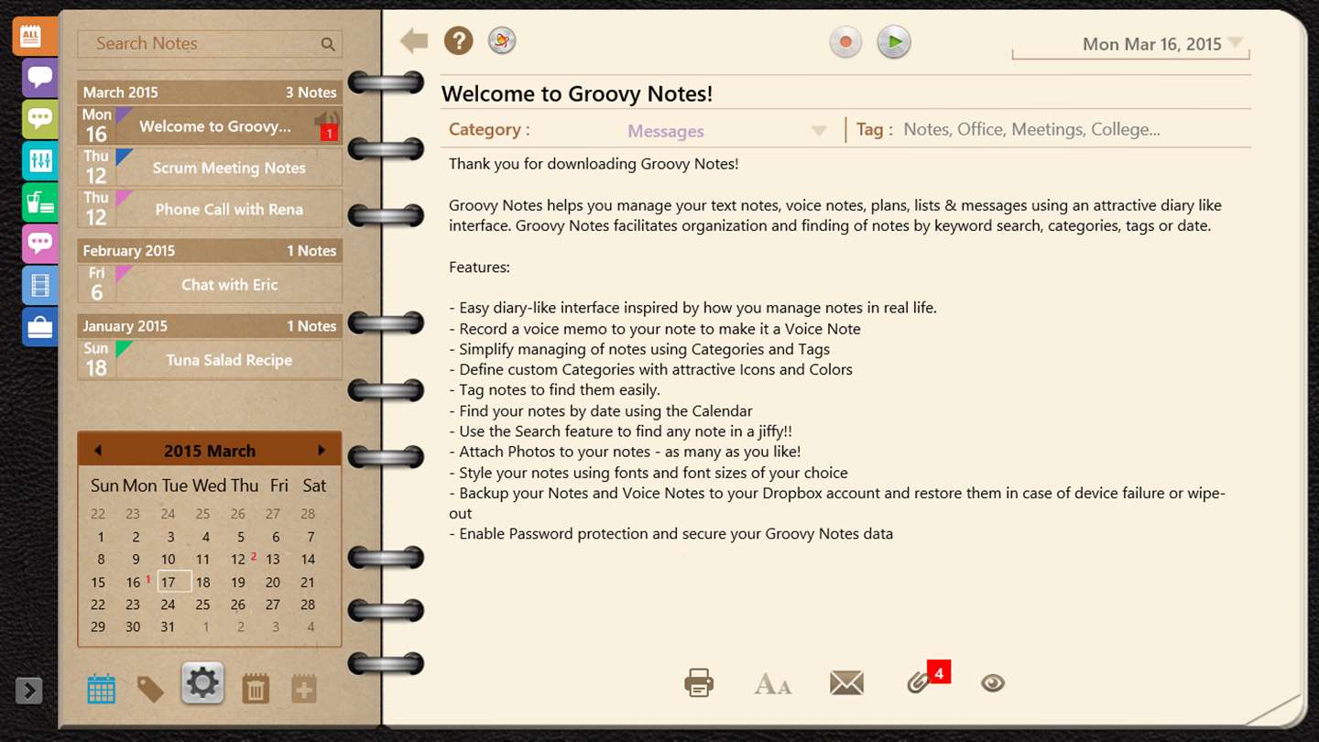Select day 12 in the calendar grid
The width and height of the screenshot is (1319, 742).
tap(238, 560)
